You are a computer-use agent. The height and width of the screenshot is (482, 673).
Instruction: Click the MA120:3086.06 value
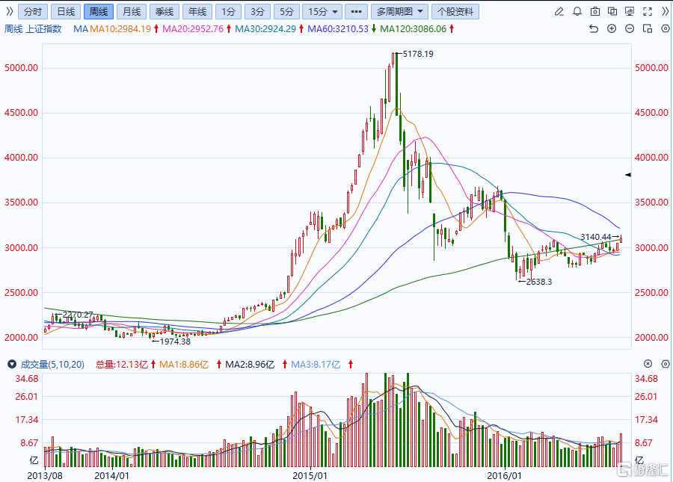[x=414, y=28]
